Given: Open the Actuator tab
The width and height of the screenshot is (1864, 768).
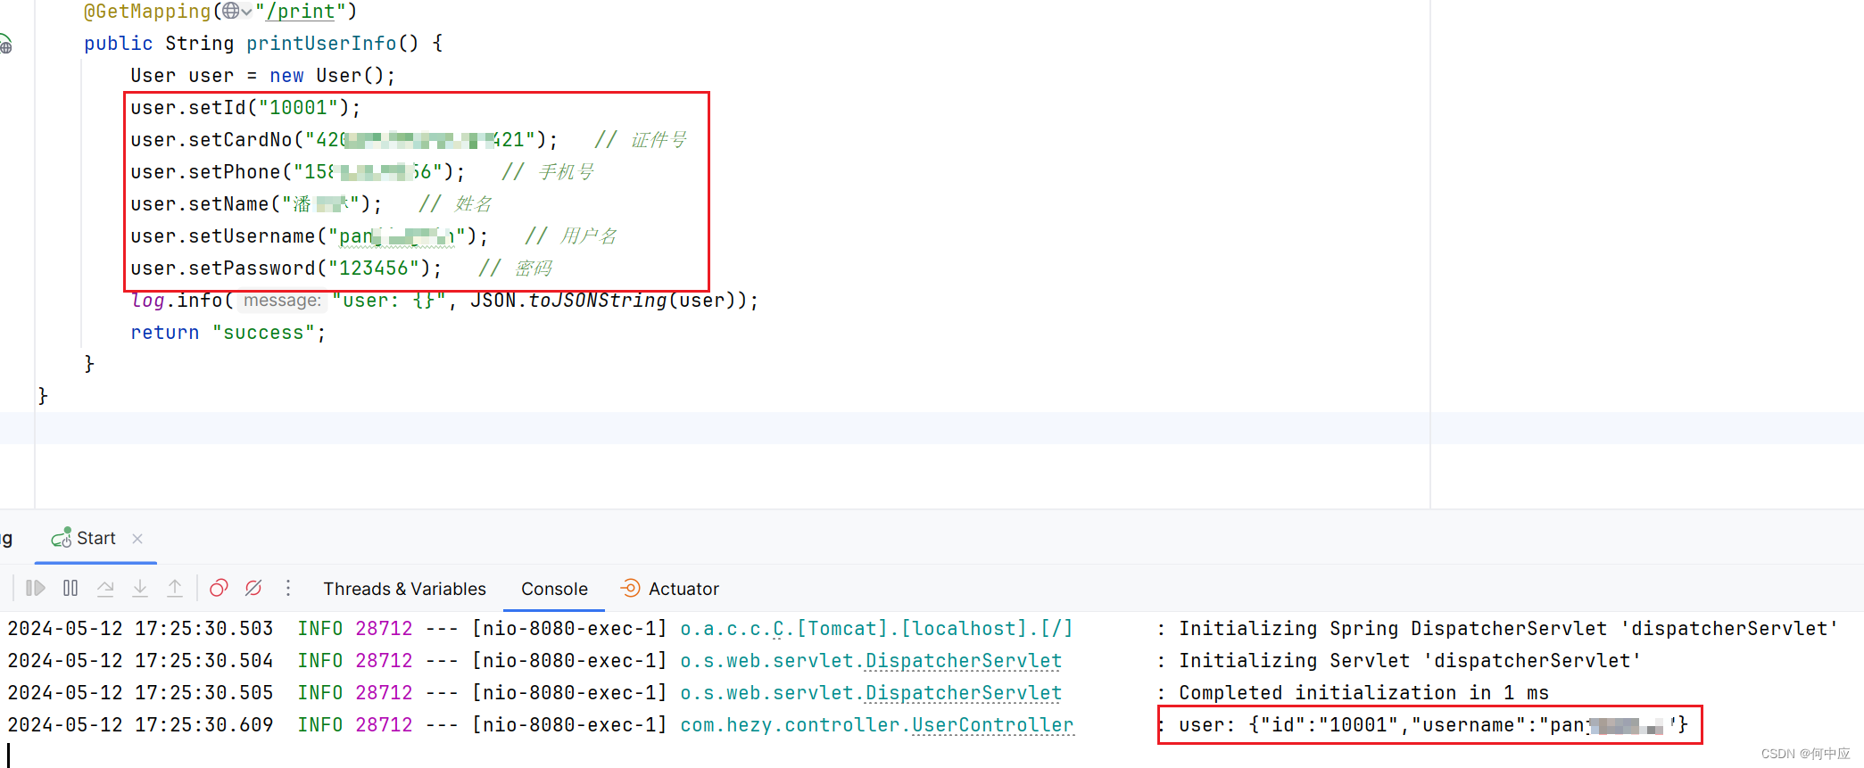Looking at the screenshot, I should 669,589.
